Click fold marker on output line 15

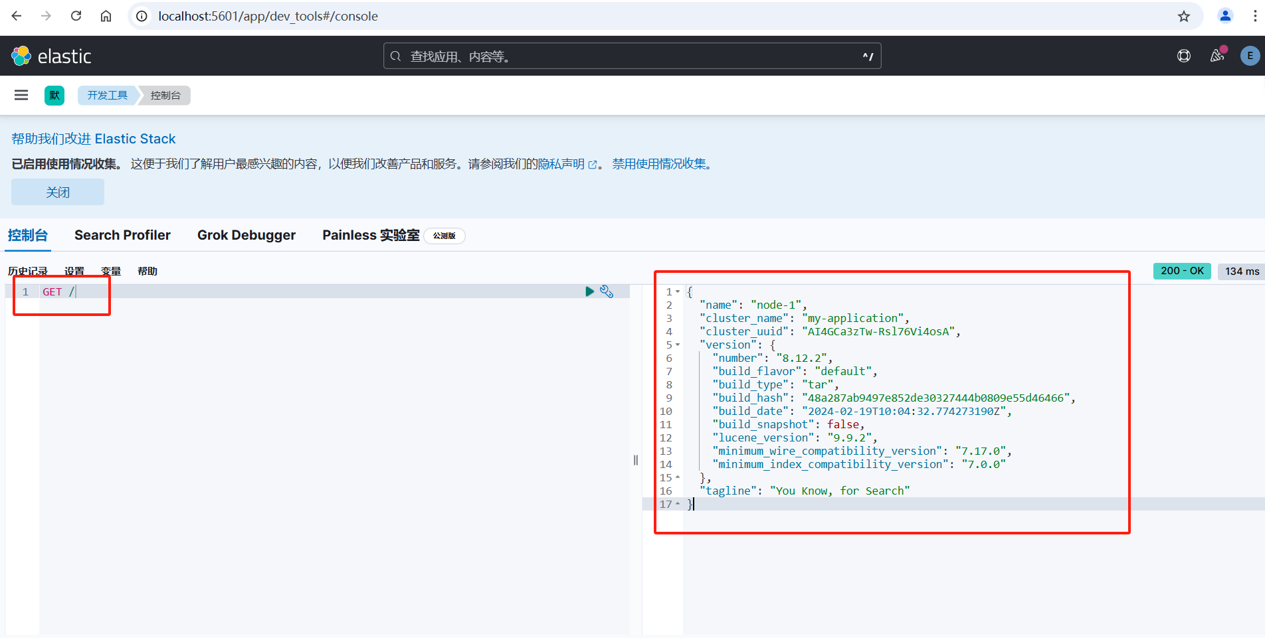678,477
